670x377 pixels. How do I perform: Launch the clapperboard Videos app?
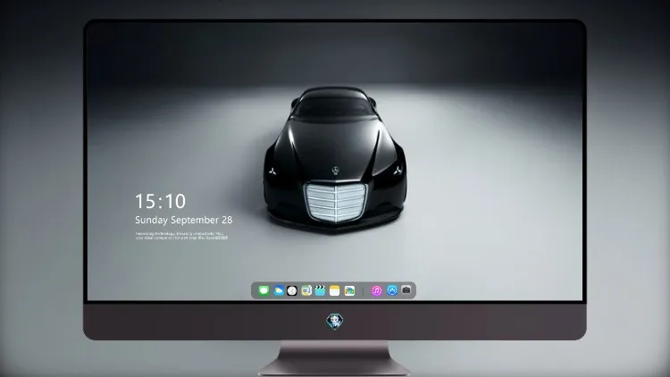(320, 290)
